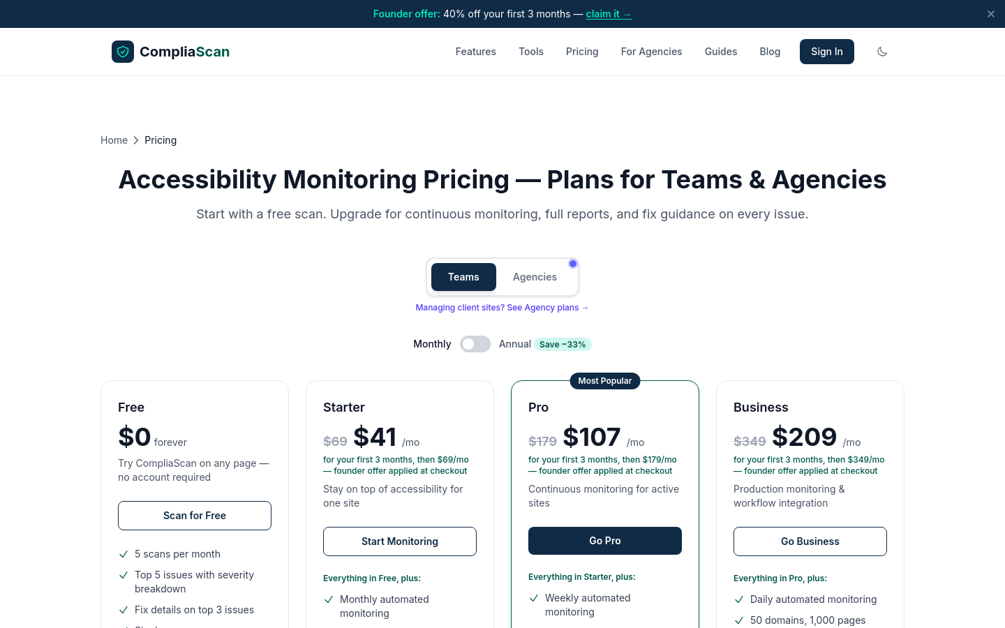Viewport: 1005px width, 628px height.
Task: Click the $0 Free price
Action: (135, 437)
